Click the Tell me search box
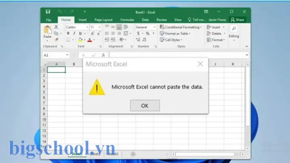This screenshot has width=290, height=163. (x=197, y=20)
